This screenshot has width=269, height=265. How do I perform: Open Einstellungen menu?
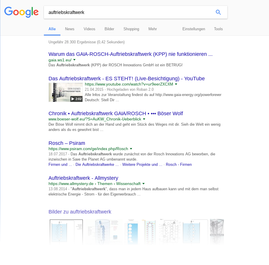(194, 29)
